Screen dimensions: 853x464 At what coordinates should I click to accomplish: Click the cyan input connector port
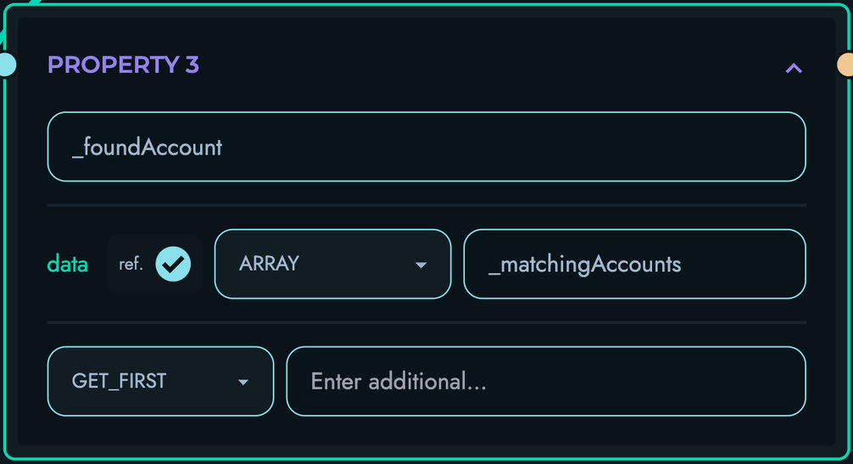tap(7, 64)
